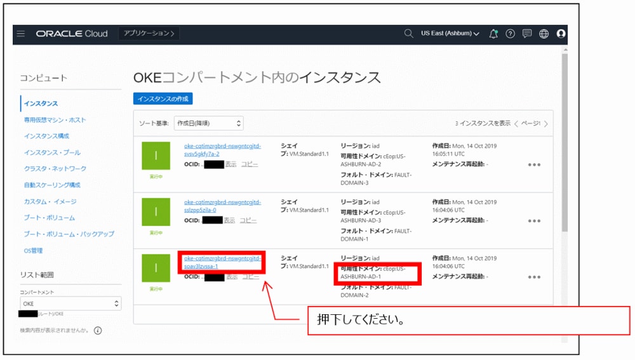This screenshot has height=360, width=635.
Task: Click availability domain text ASHBURN-AD-3
Action: point(361,221)
